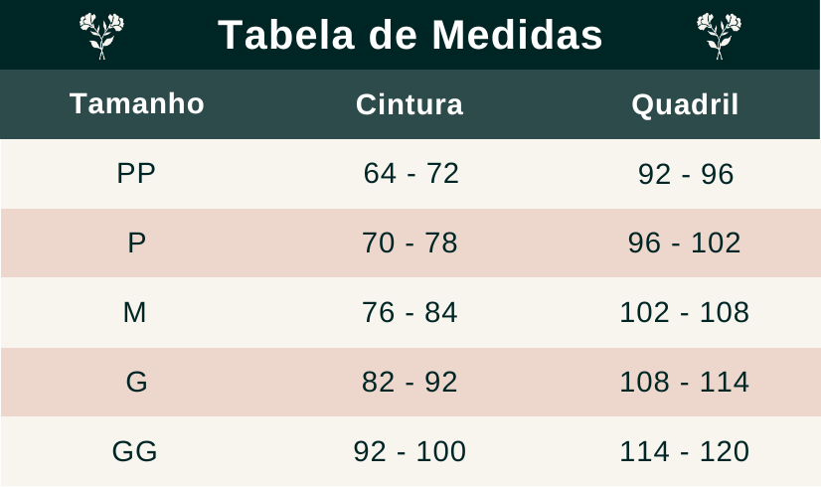Select the PP size cell
The image size is (821, 487).
click(x=136, y=173)
